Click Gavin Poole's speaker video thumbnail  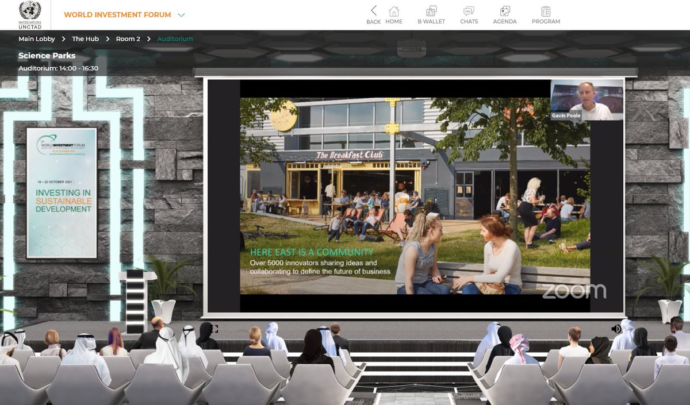click(x=586, y=100)
